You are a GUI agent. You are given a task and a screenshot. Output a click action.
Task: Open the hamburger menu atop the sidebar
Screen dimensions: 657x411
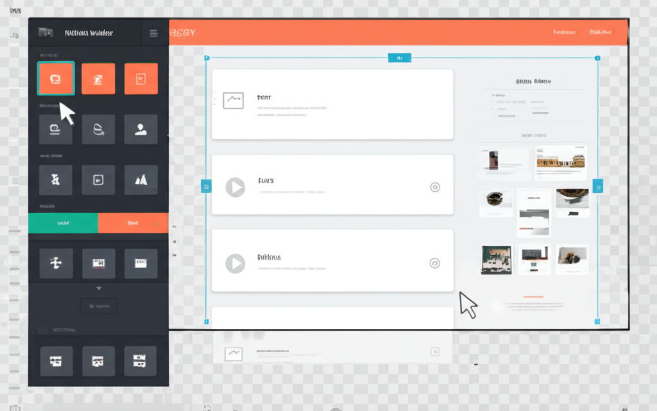pyautogui.click(x=153, y=33)
